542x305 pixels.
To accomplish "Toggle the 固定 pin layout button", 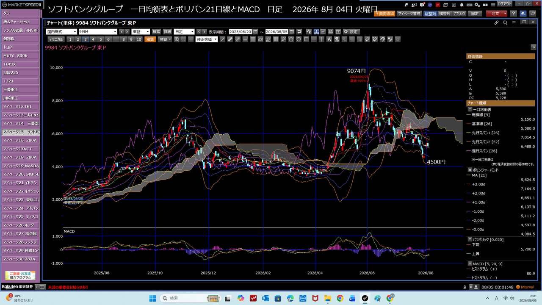I will (475, 14).
